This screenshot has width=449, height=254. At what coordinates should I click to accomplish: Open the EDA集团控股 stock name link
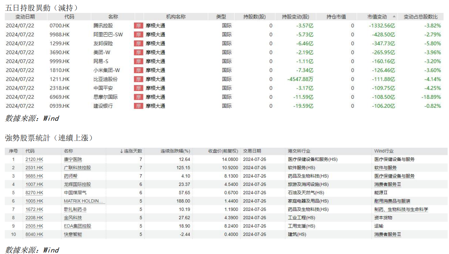[x=77, y=226]
